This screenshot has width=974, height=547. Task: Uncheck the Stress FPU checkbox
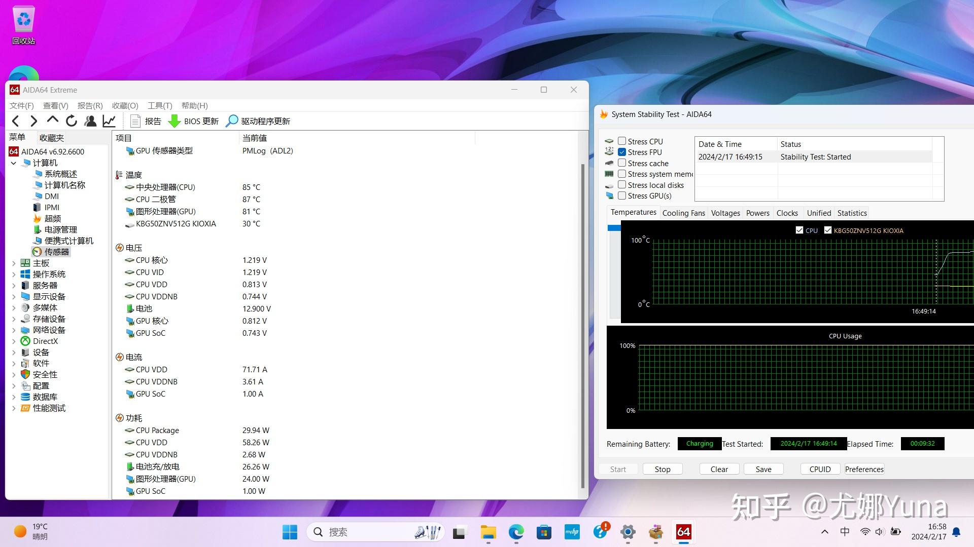pos(622,152)
